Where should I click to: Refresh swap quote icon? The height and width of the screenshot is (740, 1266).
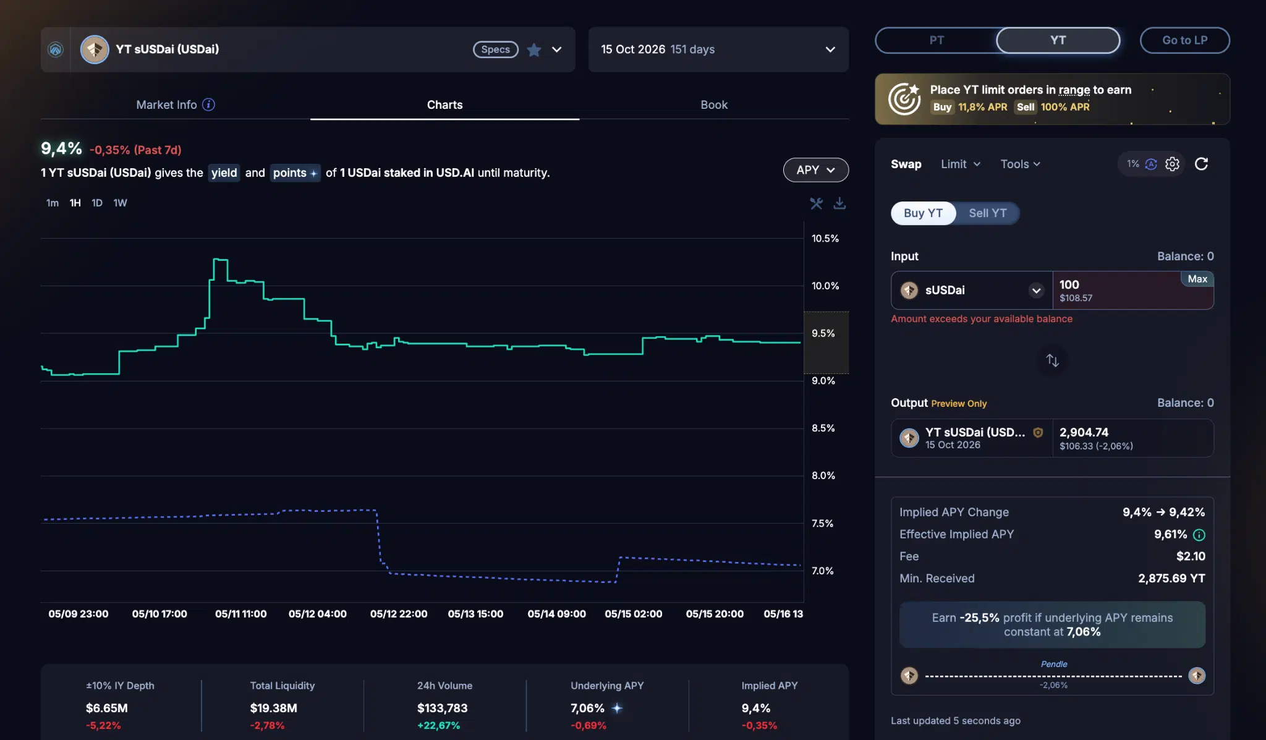click(1201, 164)
